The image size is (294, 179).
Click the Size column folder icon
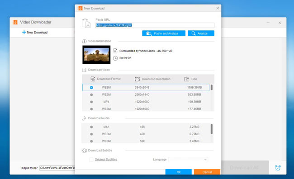pyautogui.click(x=187, y=79)
